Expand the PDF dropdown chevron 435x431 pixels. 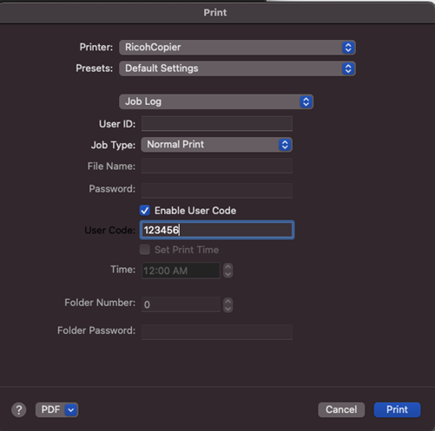click(x=71, y=410)
